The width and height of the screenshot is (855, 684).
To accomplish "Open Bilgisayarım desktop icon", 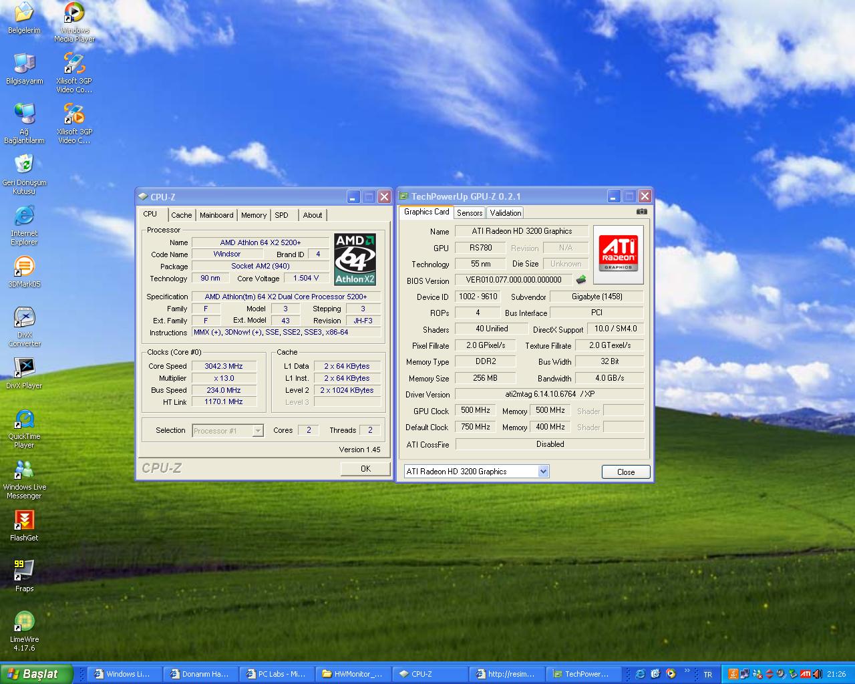I will (24, 69).
